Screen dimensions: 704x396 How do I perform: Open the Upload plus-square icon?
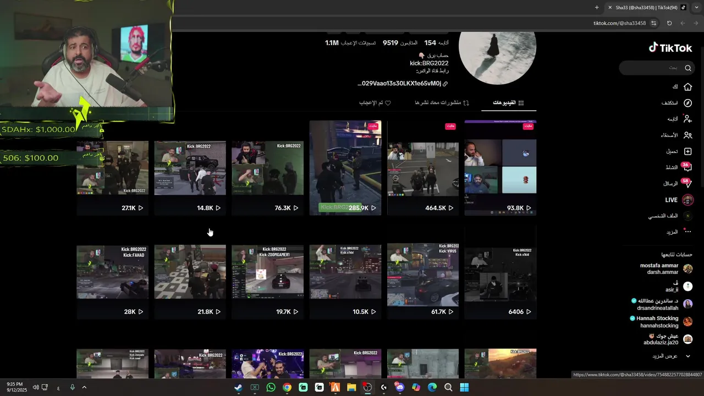[x=687, y=151]
